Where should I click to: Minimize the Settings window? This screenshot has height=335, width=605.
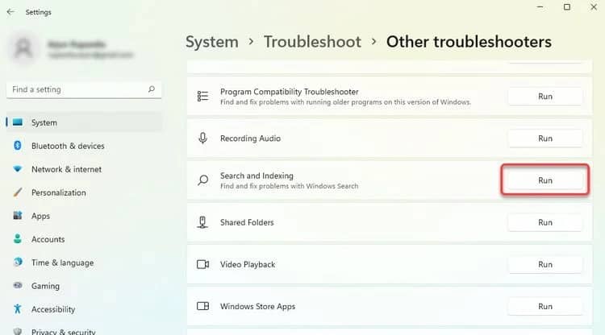pyautogui.click(x=540, y=7)
